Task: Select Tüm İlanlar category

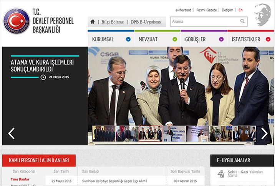Action: [x=20, y=179]
